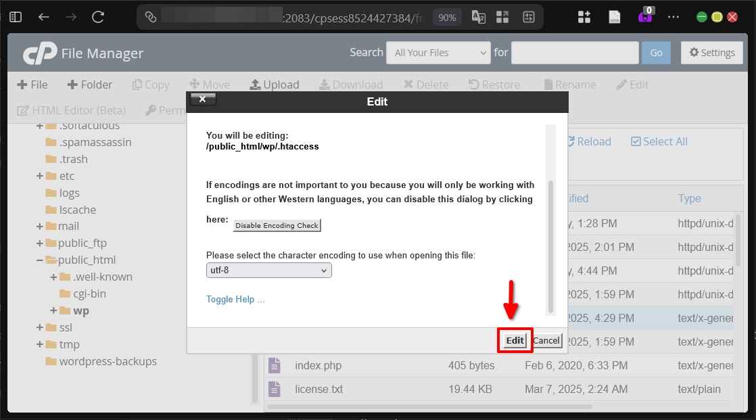Click the Copy toolbar icon
The image size is (756, 420).
(x=150, y=85)
